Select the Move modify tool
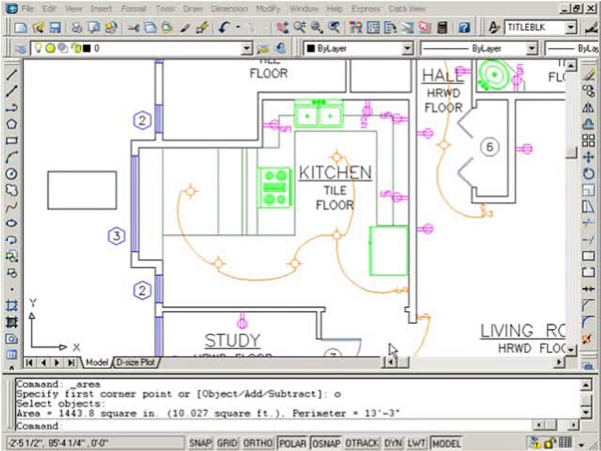The height and width of the screenshot is (451, 601). [588, 157]
